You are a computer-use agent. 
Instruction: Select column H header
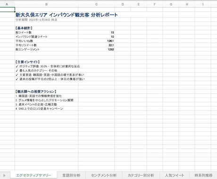point(187,4)
